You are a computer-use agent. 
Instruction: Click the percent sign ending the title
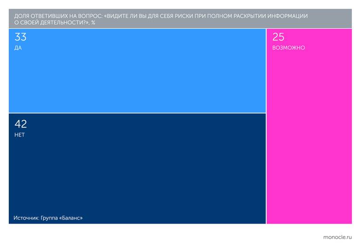tap(93, 22)
